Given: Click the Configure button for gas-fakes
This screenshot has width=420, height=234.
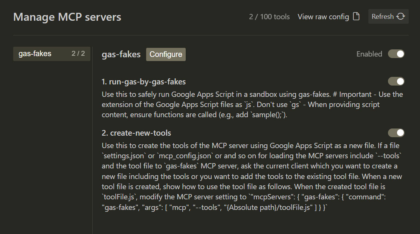Looking at the screenshot, I should tap(166, 54).
